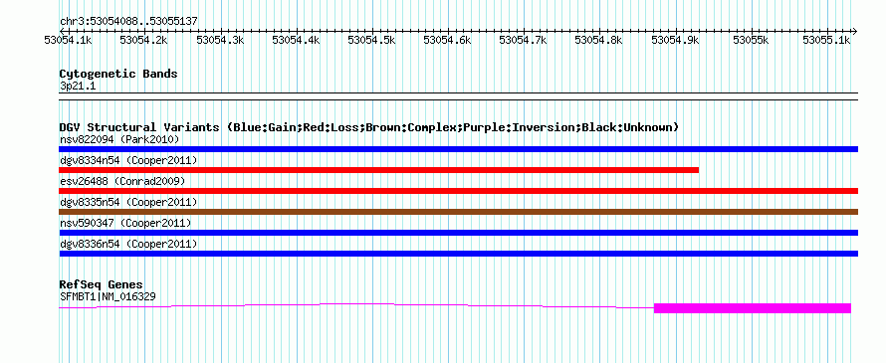Click the 53054.6k ruler tick label

point(448,41)
